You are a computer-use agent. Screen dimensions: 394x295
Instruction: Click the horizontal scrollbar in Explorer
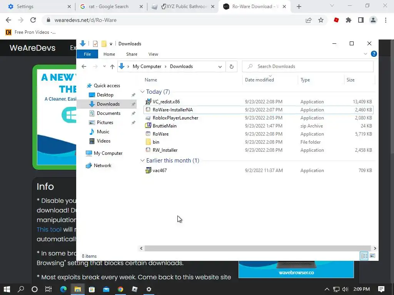coord(258,249)
